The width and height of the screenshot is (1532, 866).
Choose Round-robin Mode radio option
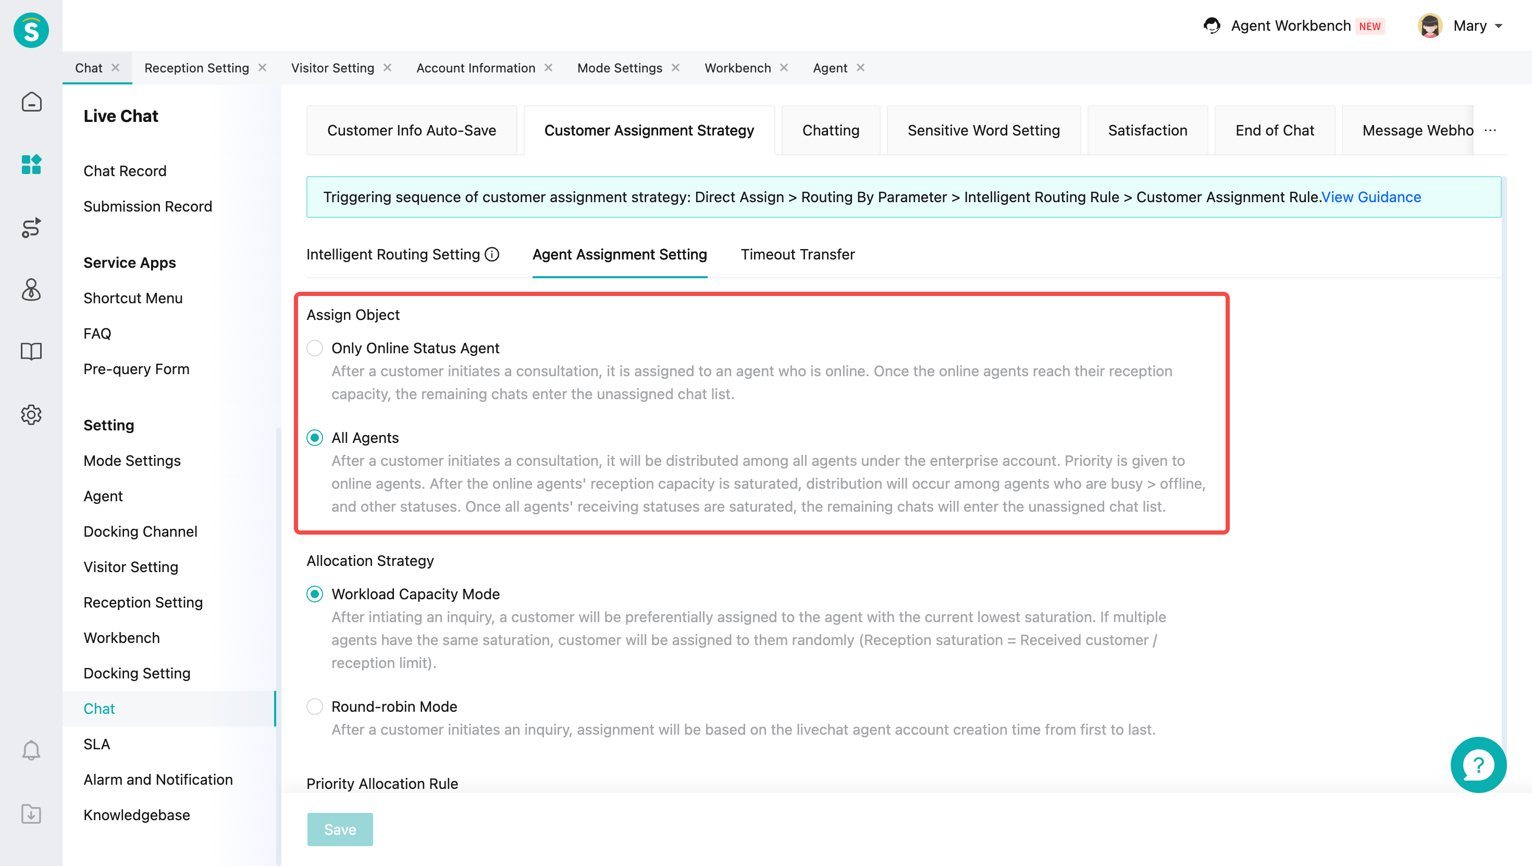[x=315, y=707]
